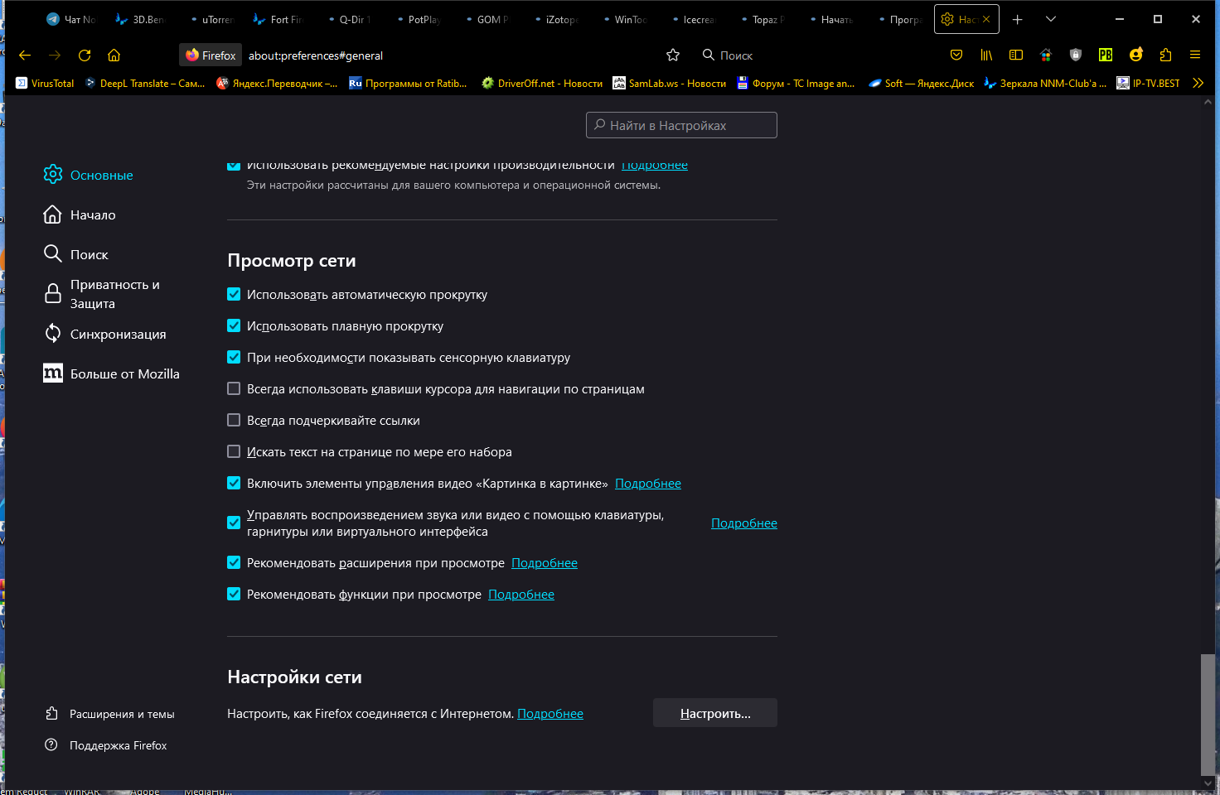Open Подробнее link for Рекомендовать расширения
The height and width of the screenshot is (795, 1220).
click(x=545, y=563)
